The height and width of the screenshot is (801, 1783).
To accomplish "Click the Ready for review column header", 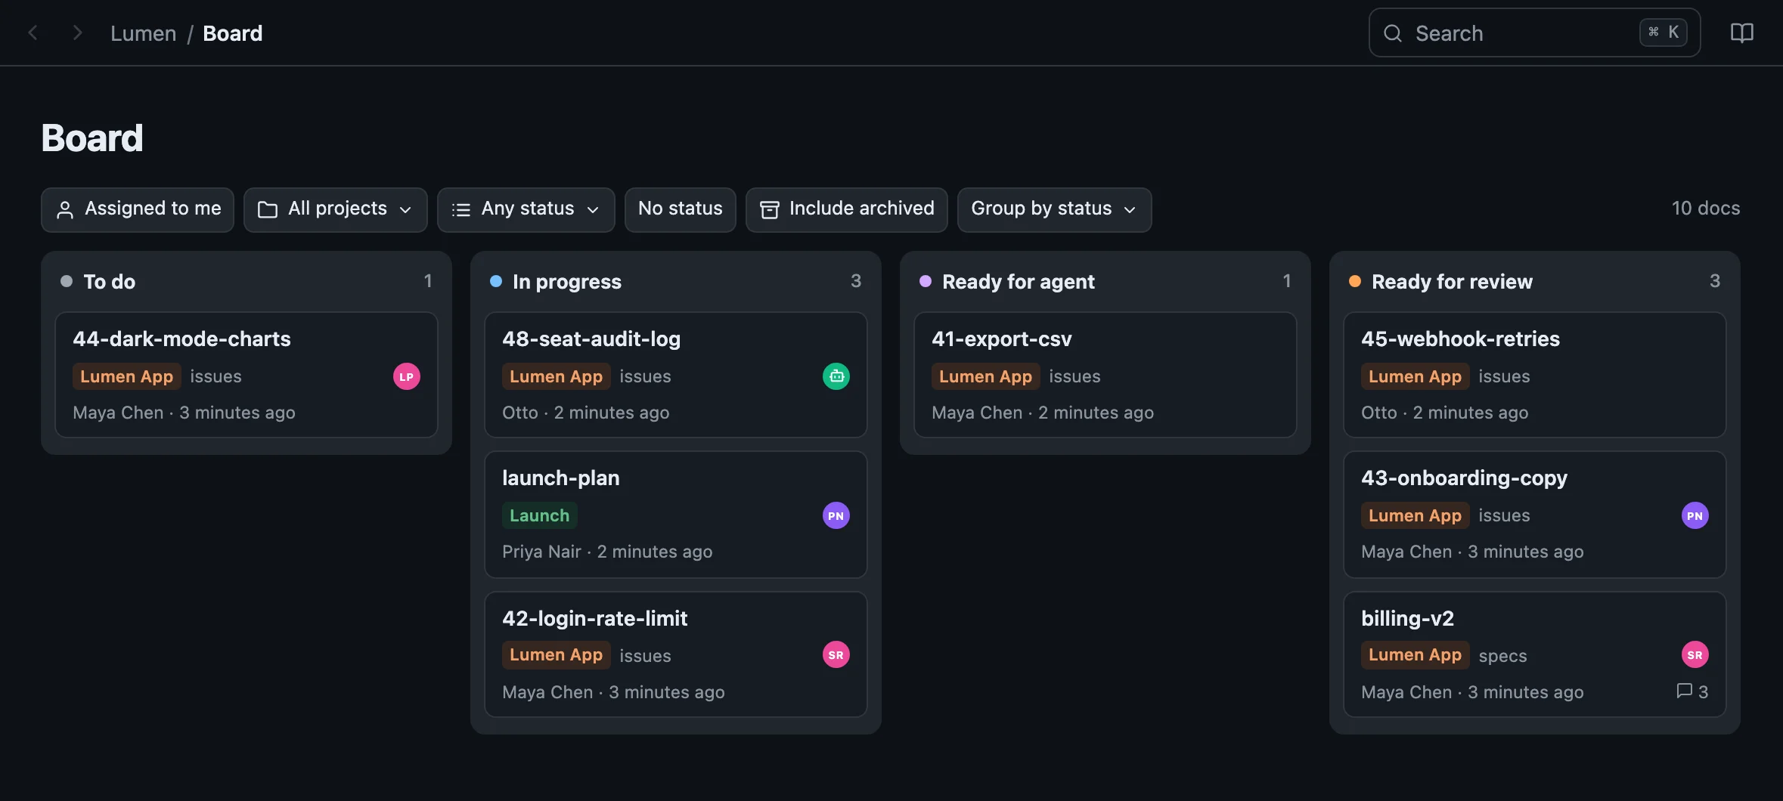I will (1535, 281).
